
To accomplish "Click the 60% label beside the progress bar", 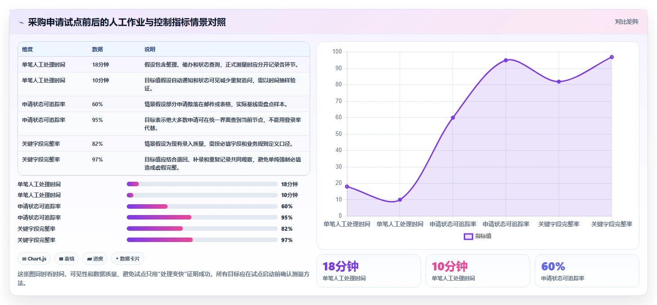I will 287,206.
